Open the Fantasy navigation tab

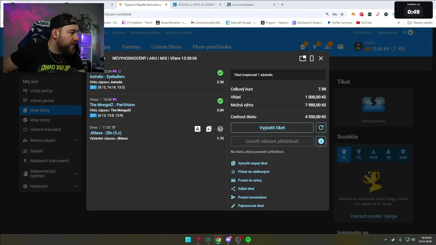(x=131, y=47)
